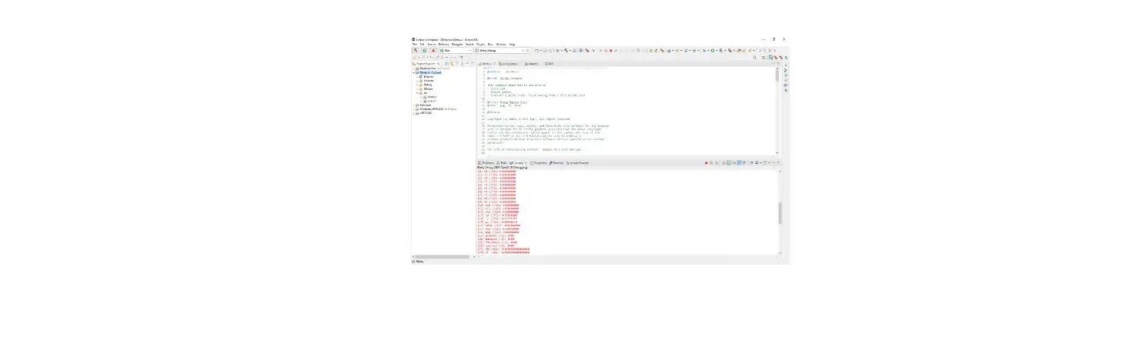1123x337 pixels.
Task: Maximize the Project Explorer view
Action: [x=473, y=64]
